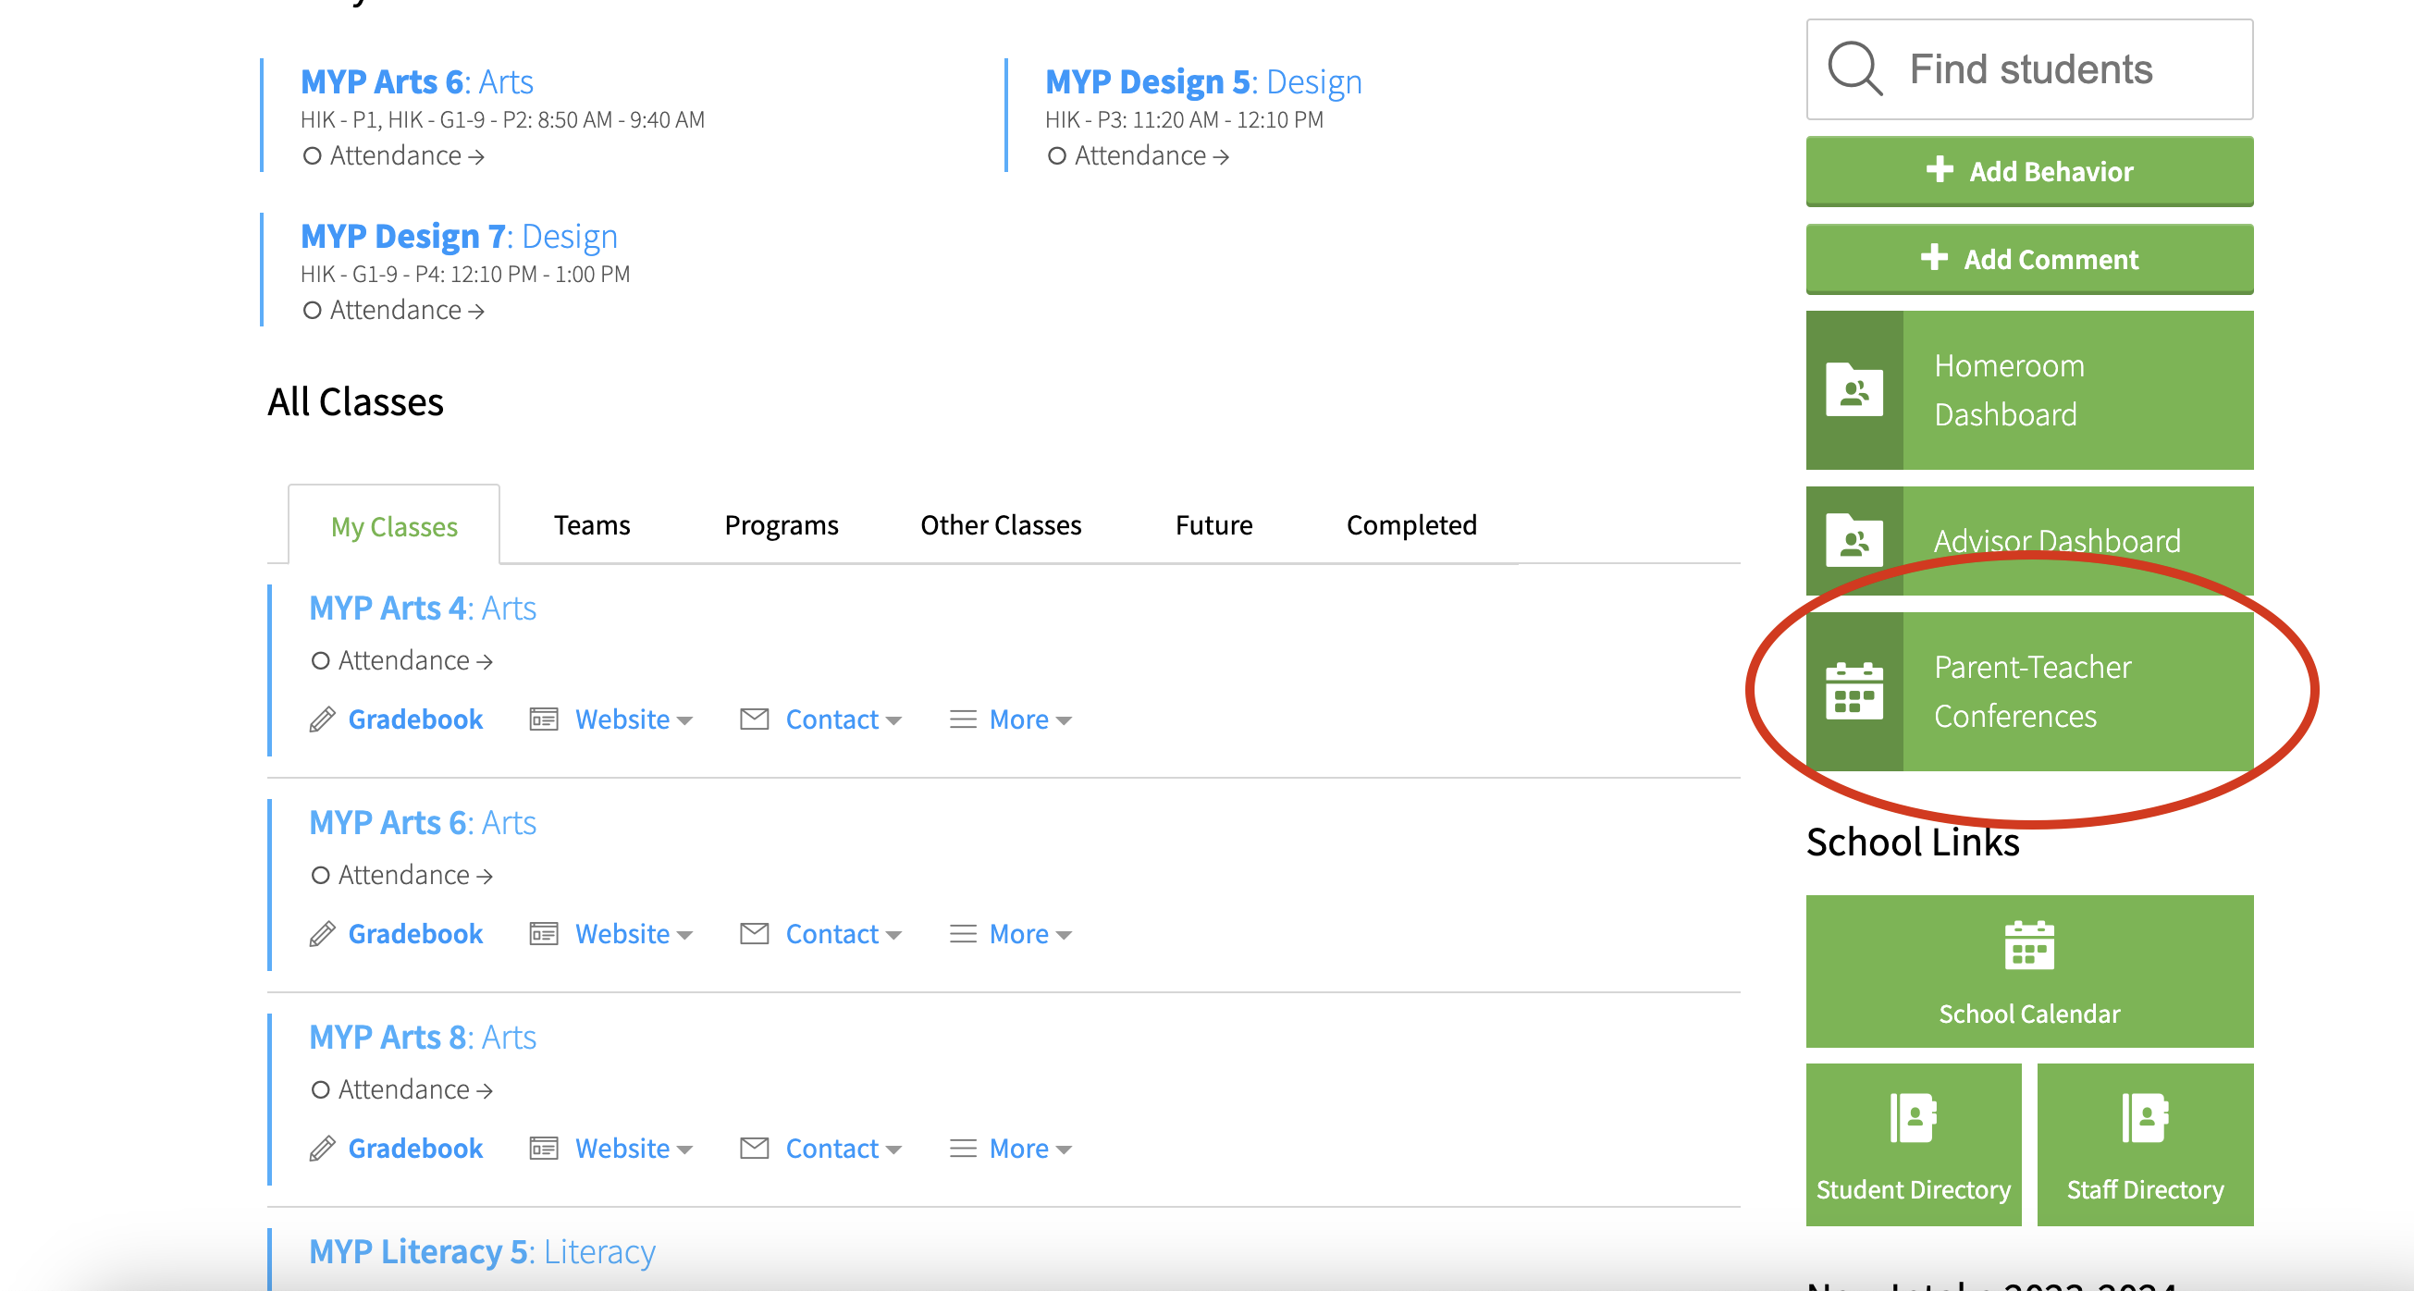Click the Staff Directory book icon

[x=2145, y=1118]
